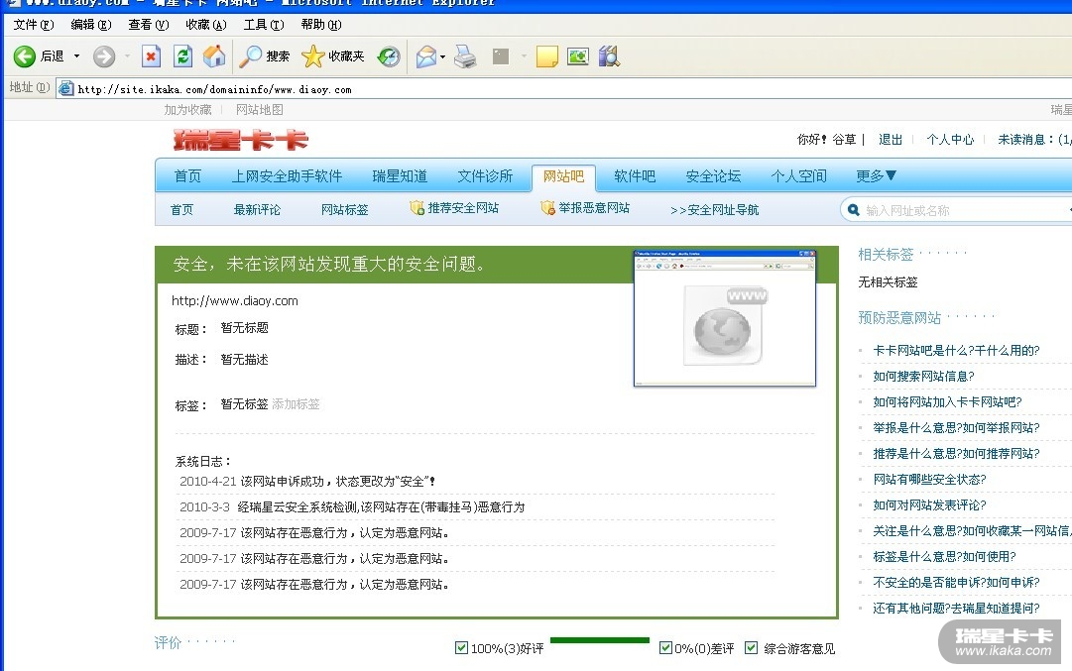This screenshot has height=671, width=1072.
Task: Open the 个人中心 link
Action: (x=950, y=140)
